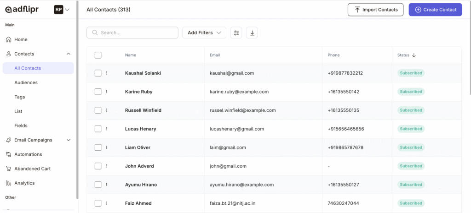This screenshot has width=471, height=213.
Task: Check the box for Liam Oliver
Action: (x=98, y=147)
